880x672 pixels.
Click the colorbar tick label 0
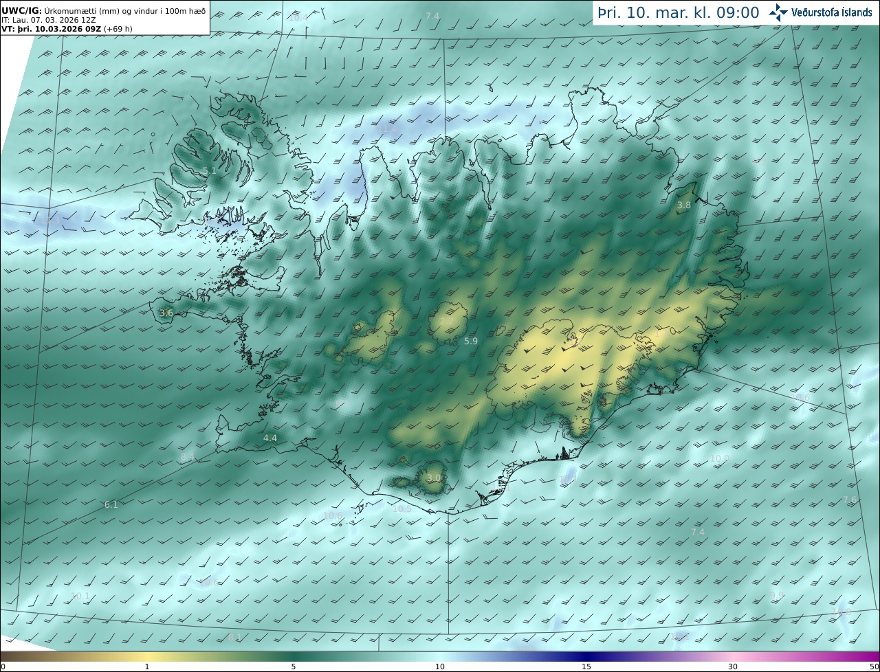(x=3, y=667)
